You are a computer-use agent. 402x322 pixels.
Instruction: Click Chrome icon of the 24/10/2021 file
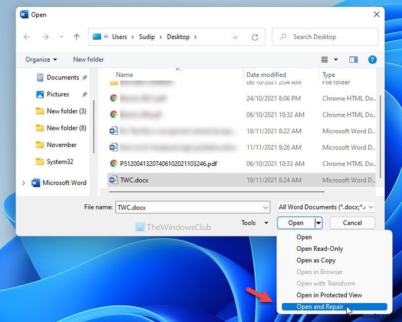point(114,98)
